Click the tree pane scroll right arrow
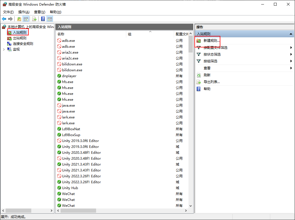Screen dimensions: 295x220 coord(51,211)
